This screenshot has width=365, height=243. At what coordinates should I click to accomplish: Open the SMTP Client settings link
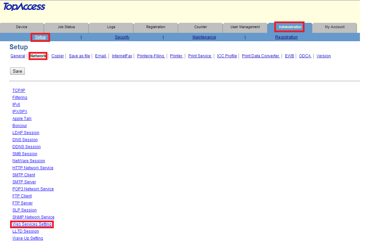point(24,175)
